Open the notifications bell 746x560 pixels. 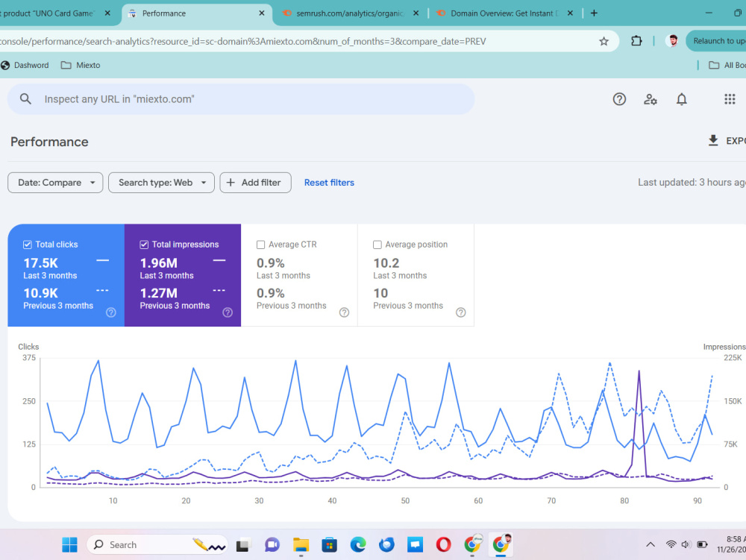[x=681, y=99]
